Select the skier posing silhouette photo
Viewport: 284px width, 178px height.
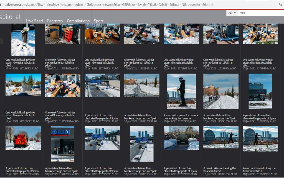(181, 91)
